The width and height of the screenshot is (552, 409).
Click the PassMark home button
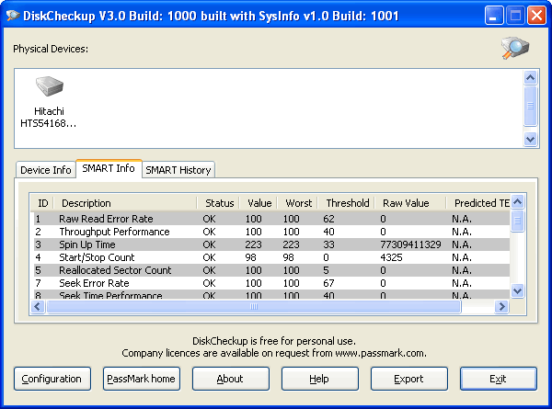click(141, 379)
